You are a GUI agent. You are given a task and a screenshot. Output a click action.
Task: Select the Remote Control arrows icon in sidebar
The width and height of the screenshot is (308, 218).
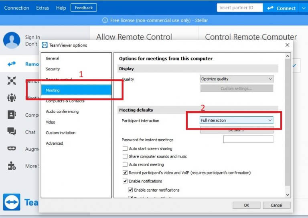click(12, 64)
